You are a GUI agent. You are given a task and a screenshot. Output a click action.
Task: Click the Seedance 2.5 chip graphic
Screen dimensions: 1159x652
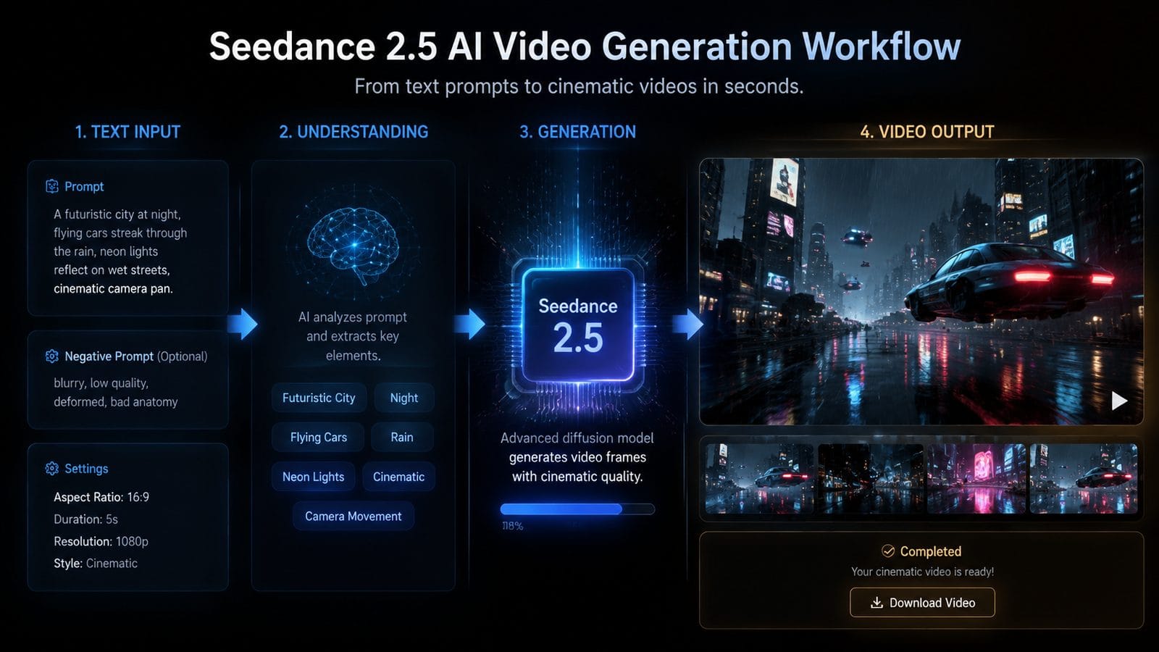click(578, 326)
